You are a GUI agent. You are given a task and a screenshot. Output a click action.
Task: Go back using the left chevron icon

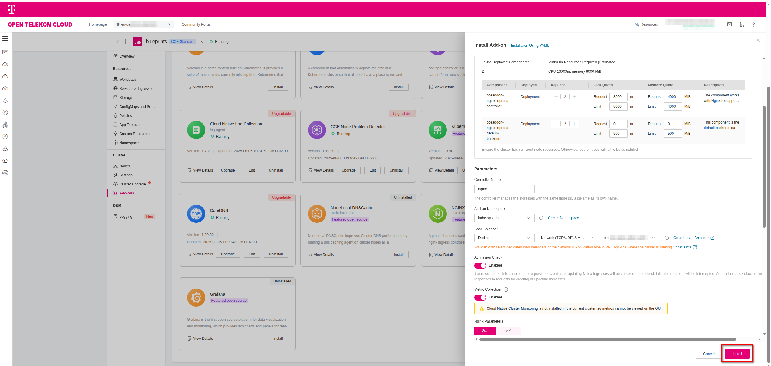pos(118,42)
